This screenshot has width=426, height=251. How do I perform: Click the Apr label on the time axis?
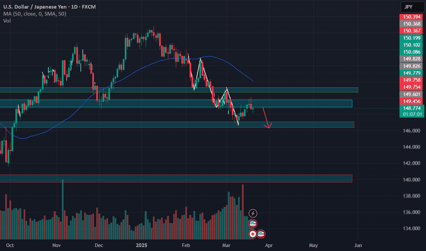coord(269,246)
